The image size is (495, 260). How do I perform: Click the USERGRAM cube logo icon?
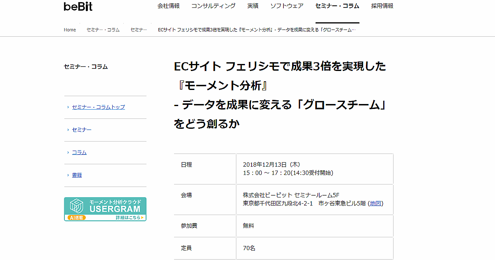pyautogui.click(x=77, y=206)
